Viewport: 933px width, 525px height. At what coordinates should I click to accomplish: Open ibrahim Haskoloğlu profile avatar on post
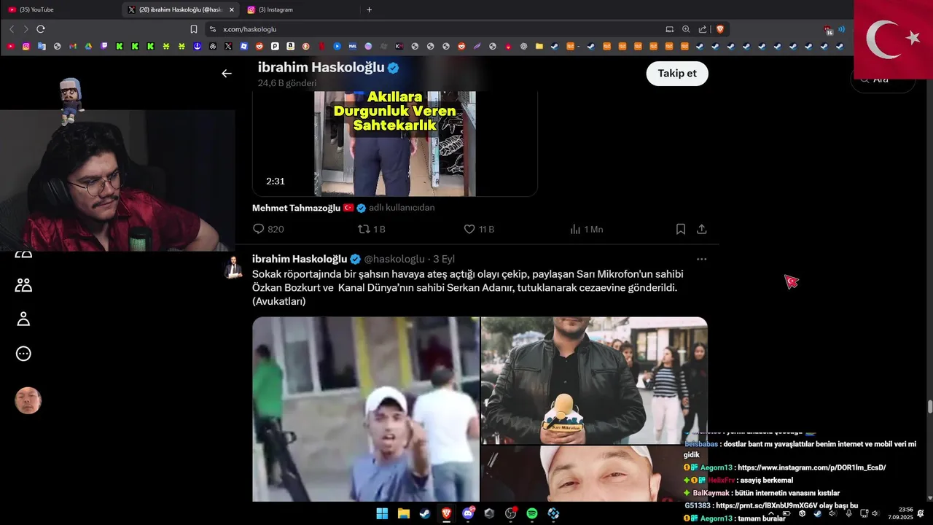tap(233, 267)
